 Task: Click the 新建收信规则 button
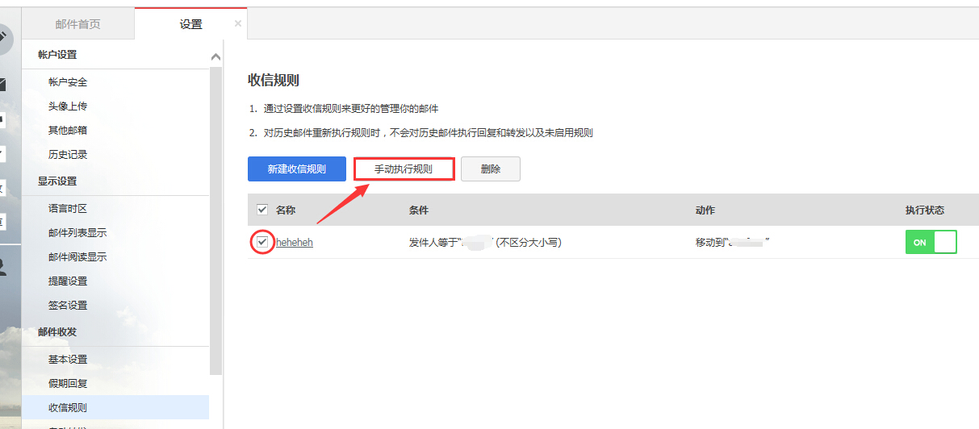296,169
